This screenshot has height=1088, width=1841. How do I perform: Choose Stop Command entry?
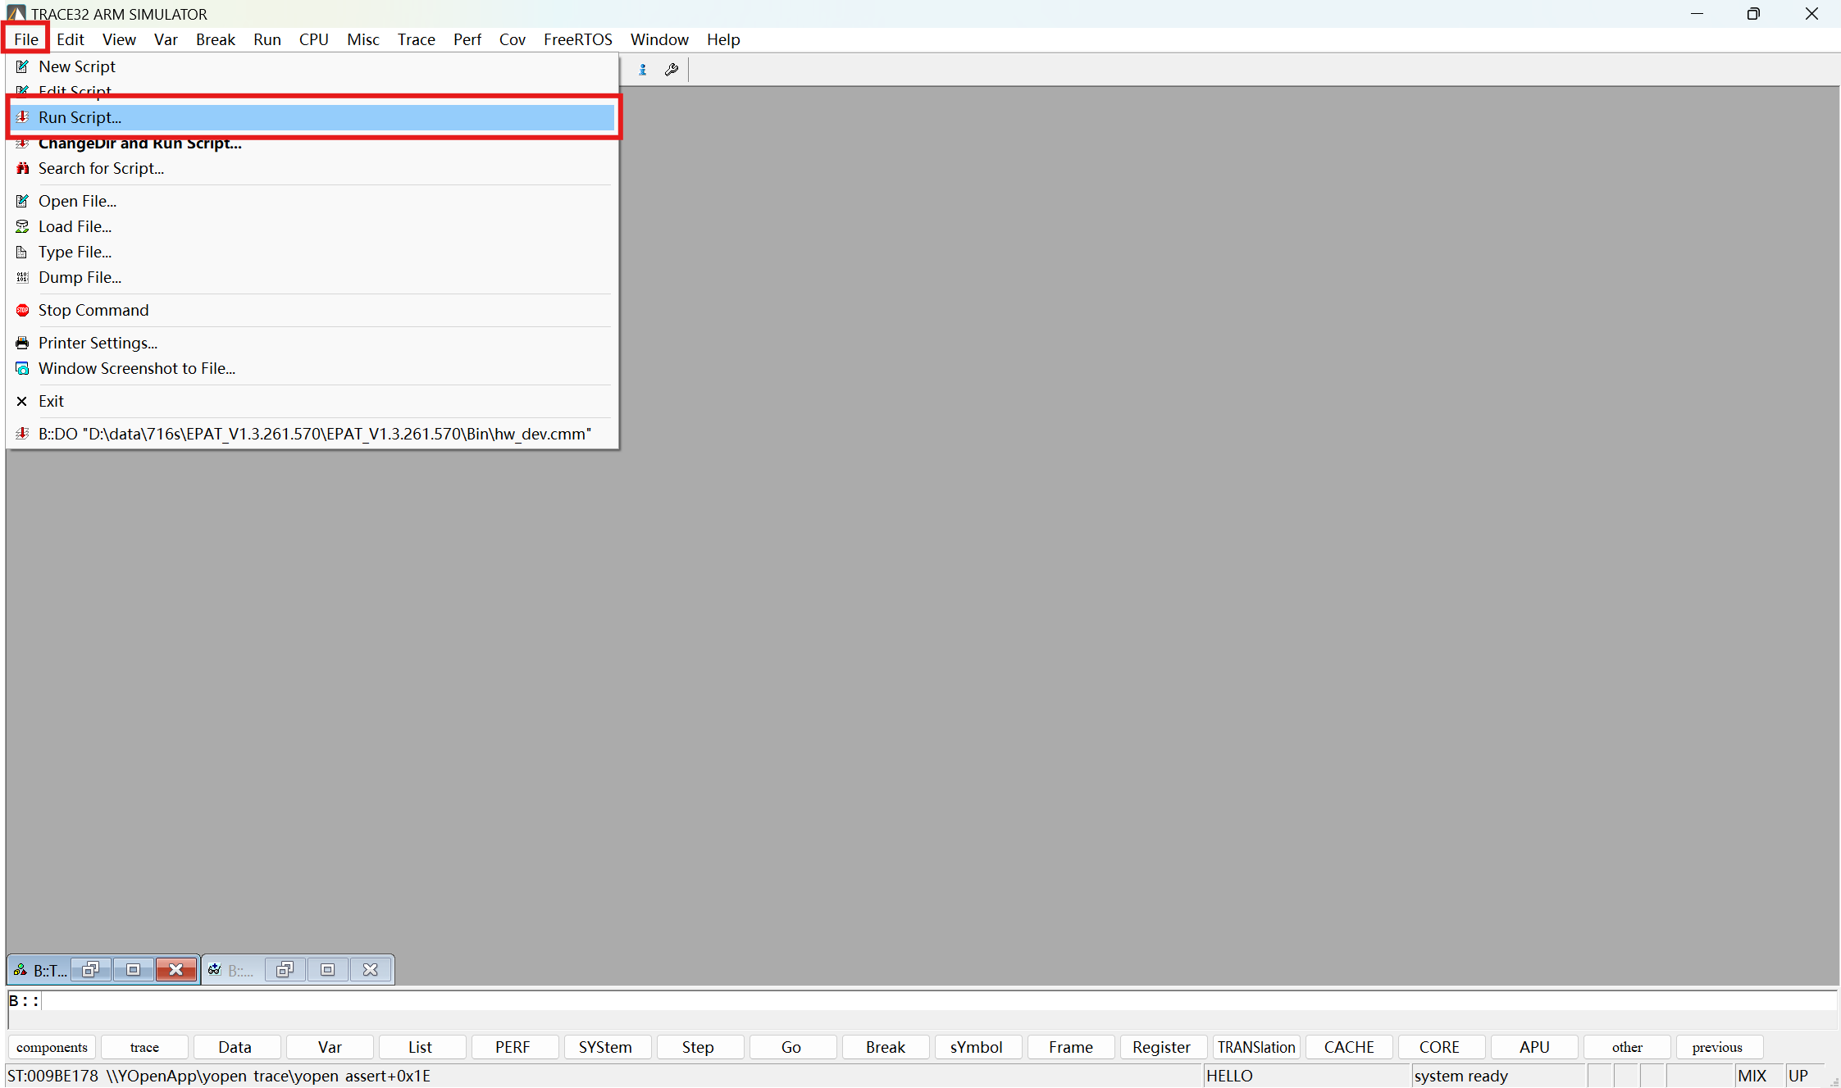(312, 310)
